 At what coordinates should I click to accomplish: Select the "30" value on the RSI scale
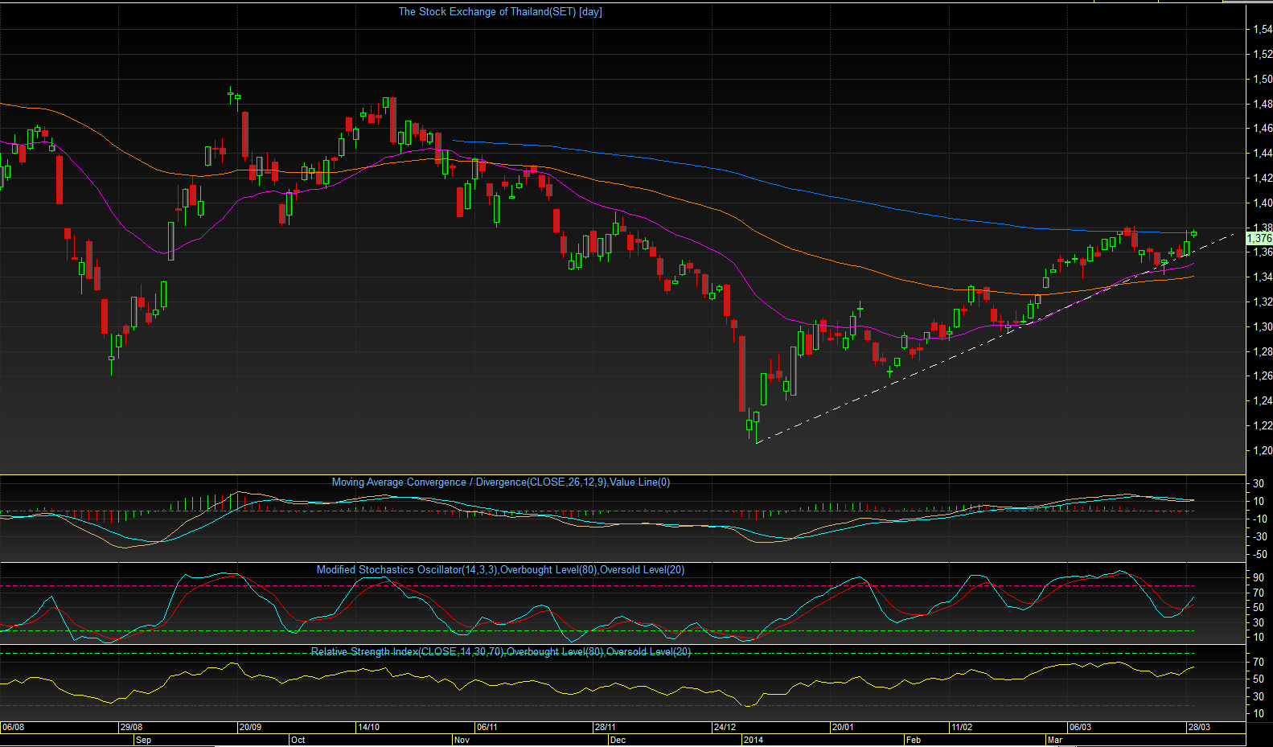coord(1259,697)
